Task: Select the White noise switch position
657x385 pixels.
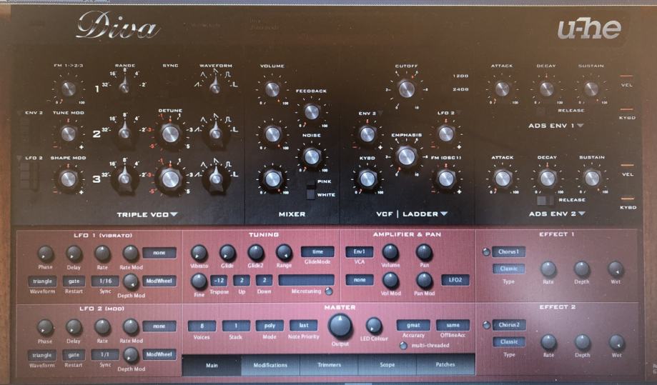Action: point(311,194)
